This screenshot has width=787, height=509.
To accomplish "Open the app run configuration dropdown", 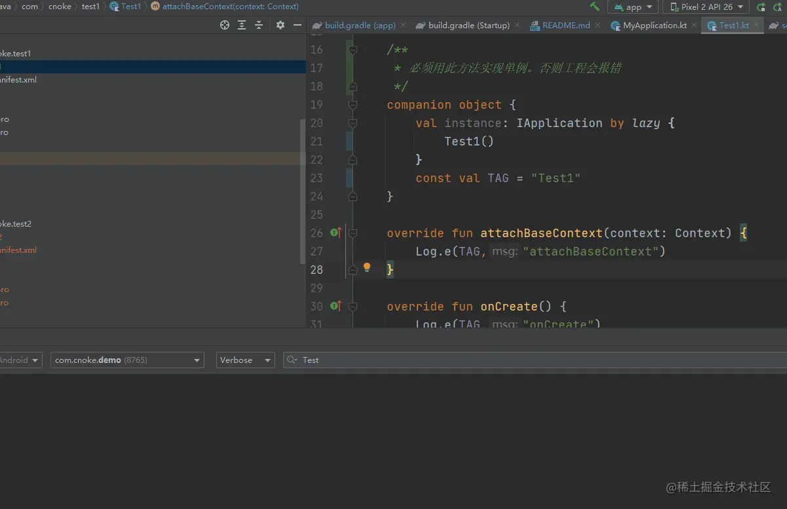I will tap(633, 7).
